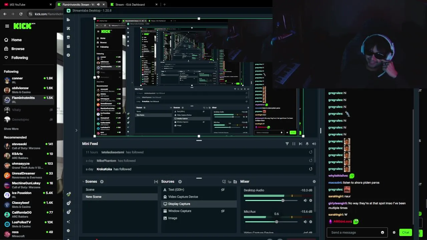Mute the Mic/Aux channel
427x240 pixels.
coord(305,222)
